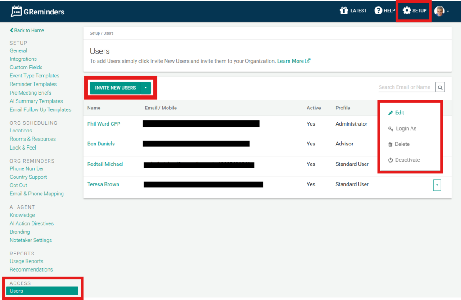461x300 pixels.
Task: Expand the account menu caret beside avatar
Action: pos(448,11)
